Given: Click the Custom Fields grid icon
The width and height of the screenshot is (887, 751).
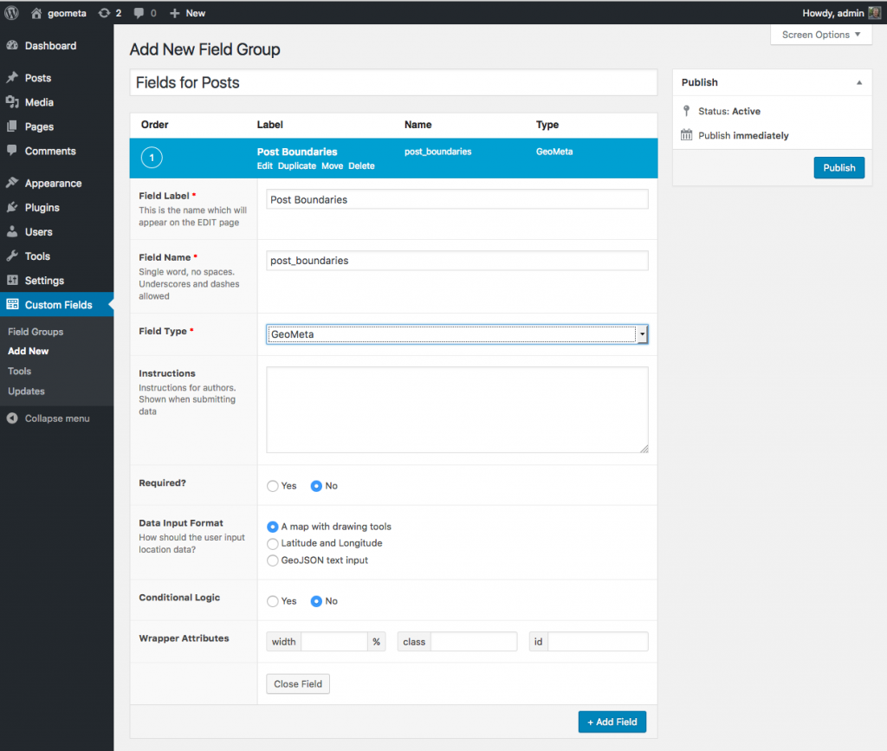Looking at the screenshot, I should 12,304.
